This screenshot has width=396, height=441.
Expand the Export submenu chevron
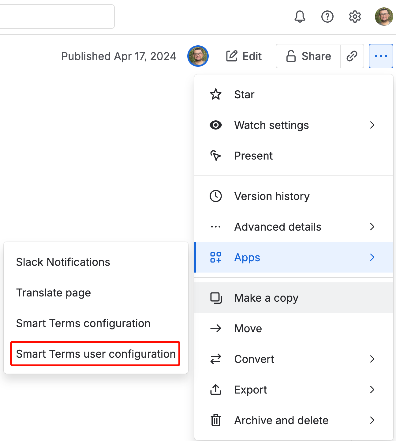coord(372,390)
